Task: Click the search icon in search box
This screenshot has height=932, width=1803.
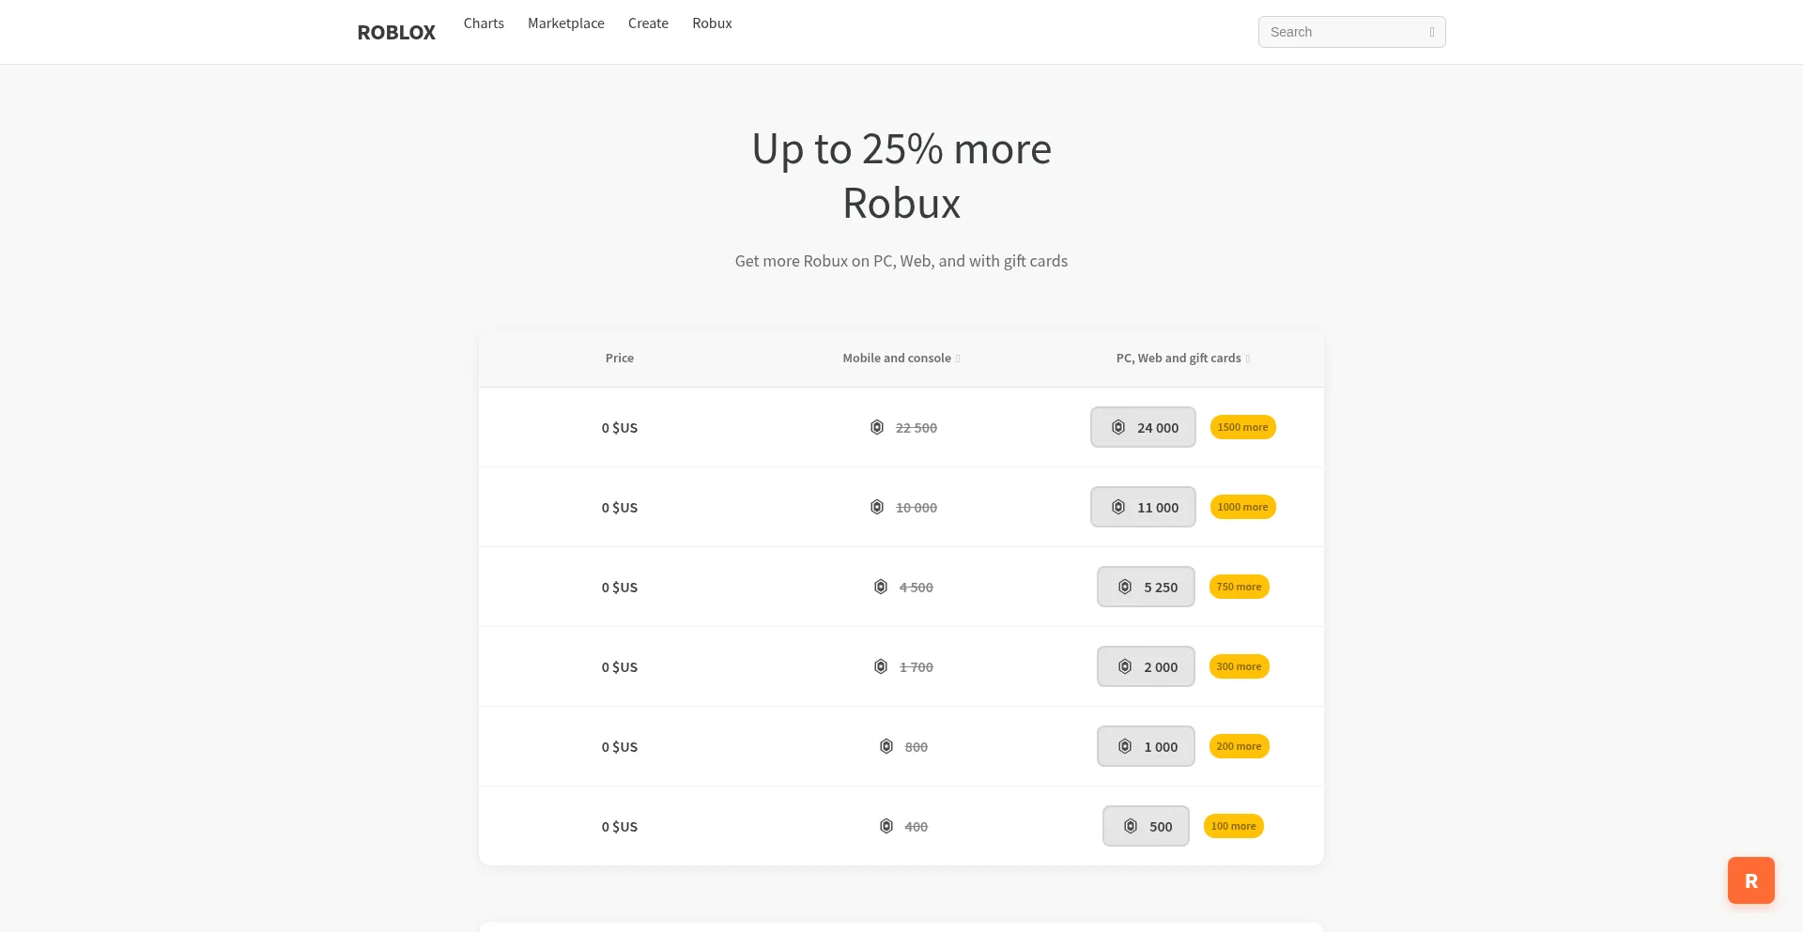Action: 1431,32
